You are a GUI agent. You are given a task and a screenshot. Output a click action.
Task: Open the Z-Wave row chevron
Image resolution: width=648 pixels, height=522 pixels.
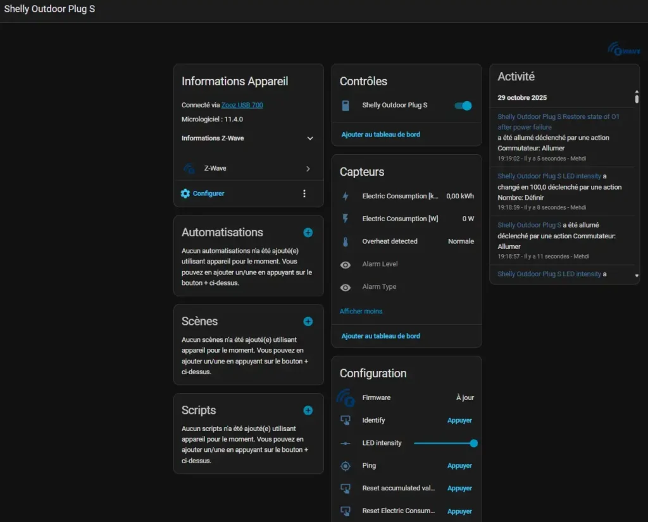click(308, 169)
